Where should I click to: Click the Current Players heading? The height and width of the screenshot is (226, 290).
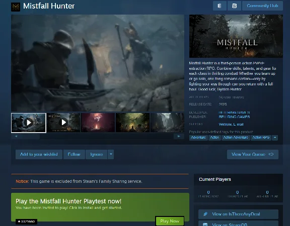click(x=215, y=179)
